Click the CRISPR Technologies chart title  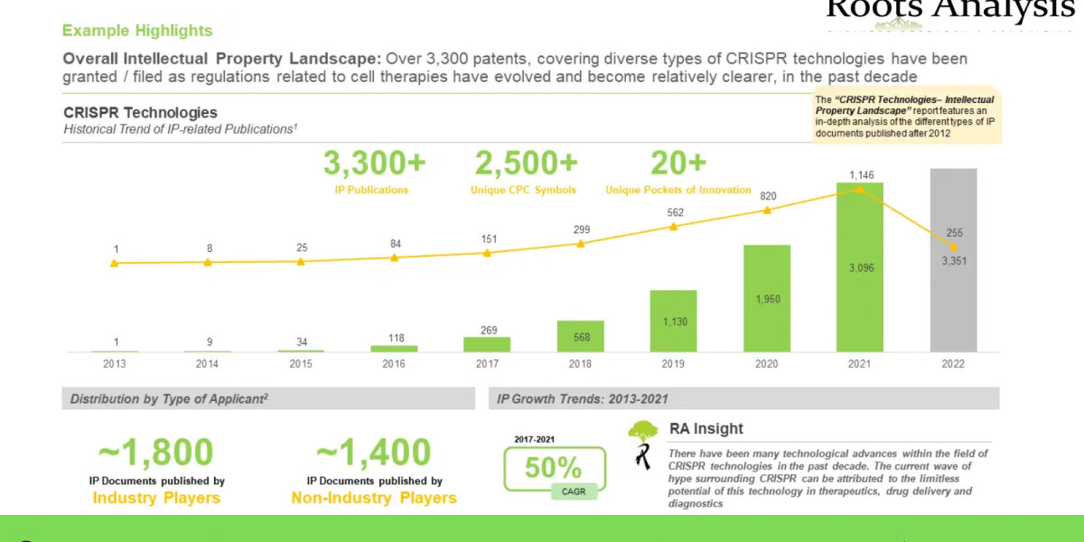tap(139, 112)
